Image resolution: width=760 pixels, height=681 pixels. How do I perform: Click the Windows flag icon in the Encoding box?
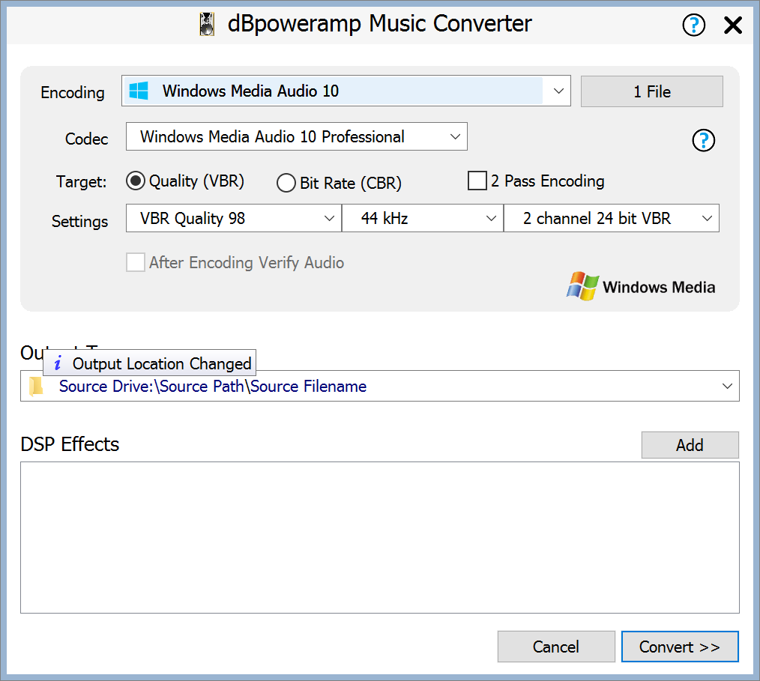point(139,91)
